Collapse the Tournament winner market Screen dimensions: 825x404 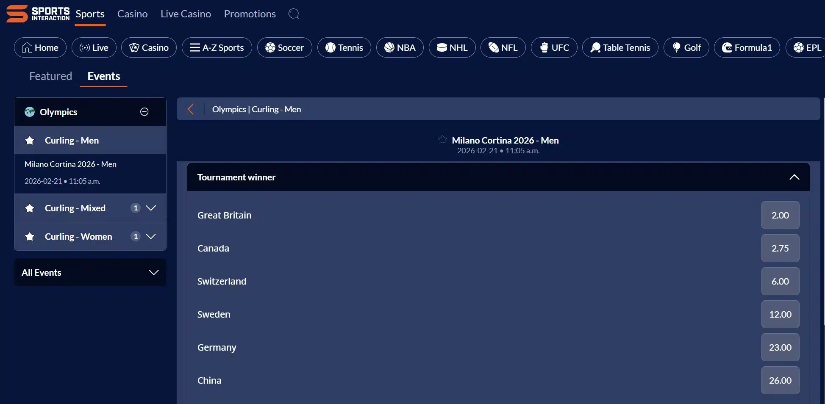click(x=794, y=177)
